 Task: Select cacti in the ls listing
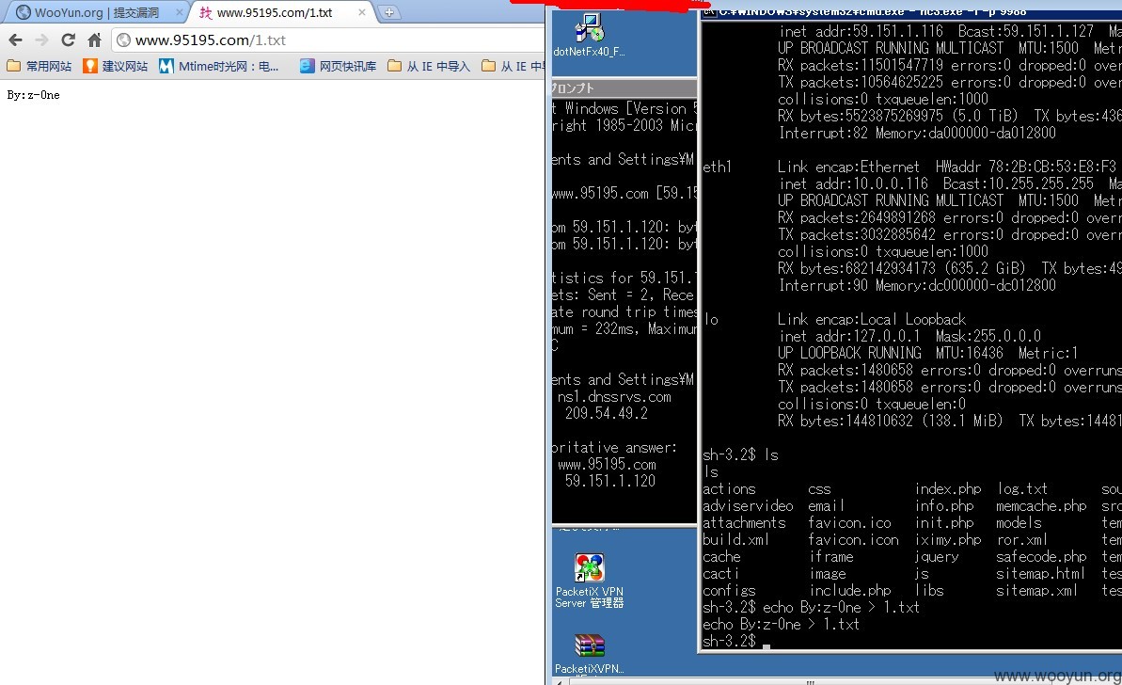tap(720, 573)
